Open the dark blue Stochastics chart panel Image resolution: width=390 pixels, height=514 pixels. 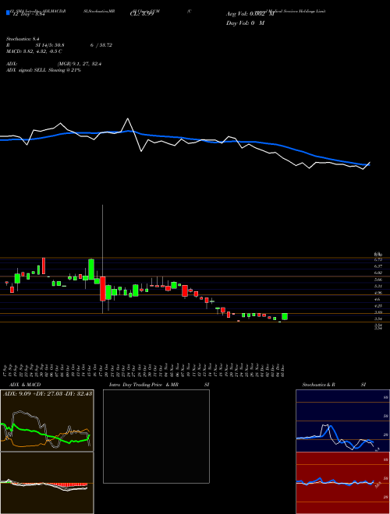coord(342,421)
